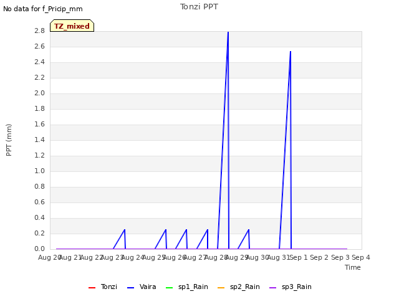Click the Vaira peak reaching 2.8 mm

click(x=228, y=32)
